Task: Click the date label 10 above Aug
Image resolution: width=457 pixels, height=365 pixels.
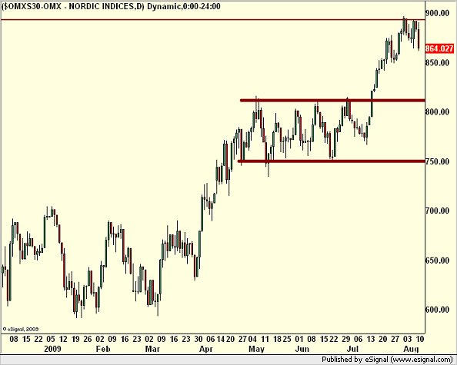Action: point(420,339)
